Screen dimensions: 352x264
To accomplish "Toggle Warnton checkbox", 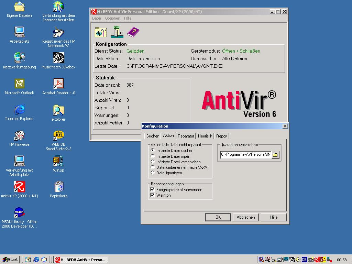I will (x=161, y=195).
